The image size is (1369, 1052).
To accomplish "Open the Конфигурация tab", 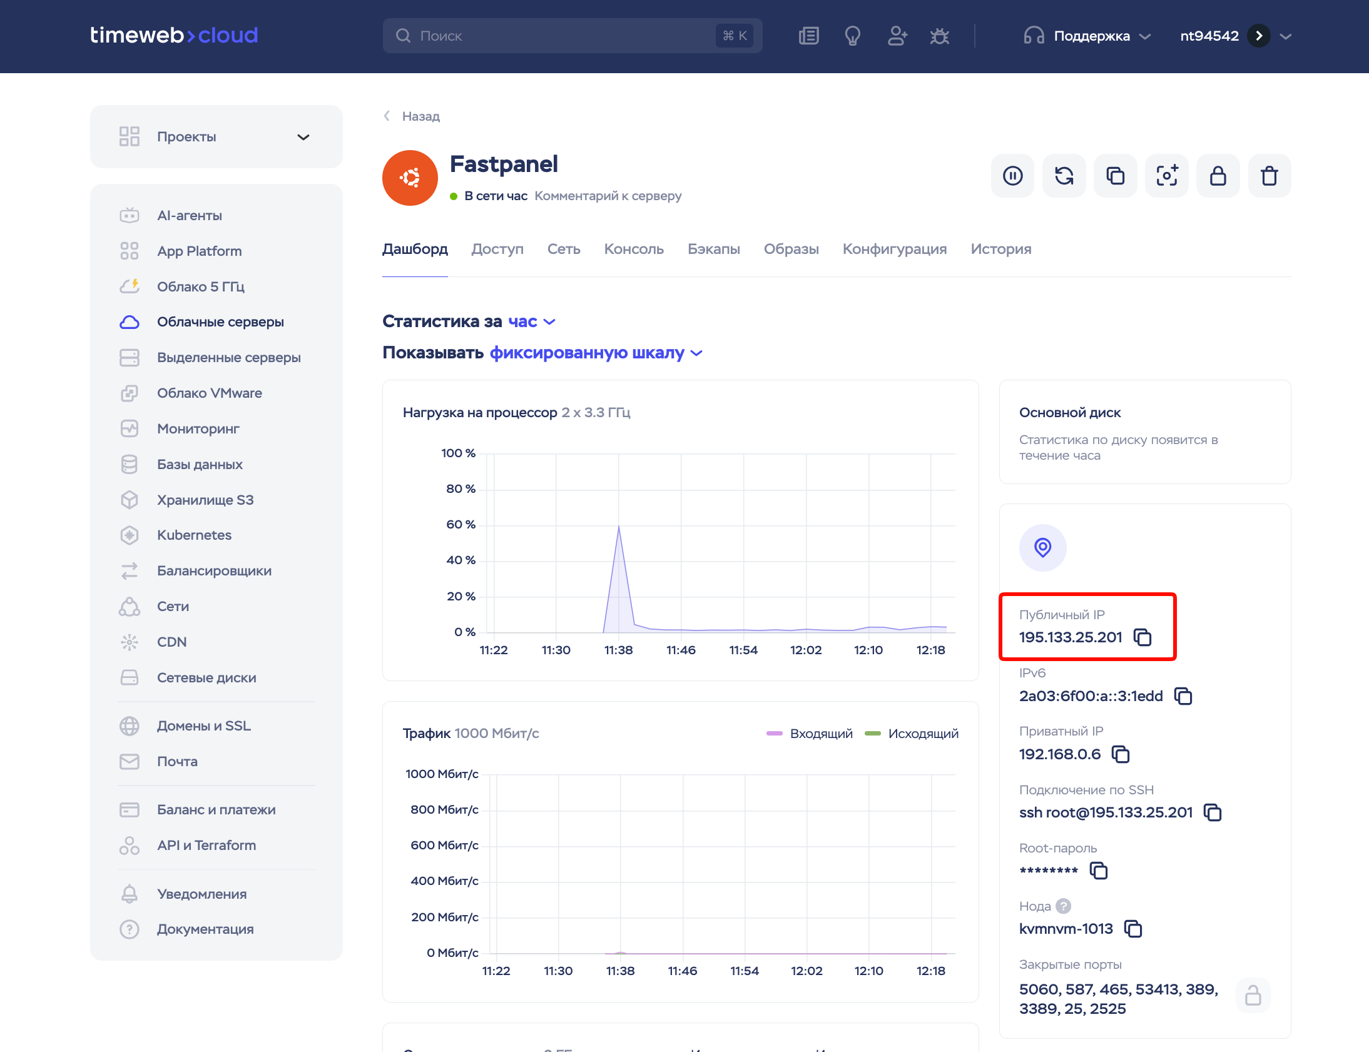I will [x=894, y=248].
